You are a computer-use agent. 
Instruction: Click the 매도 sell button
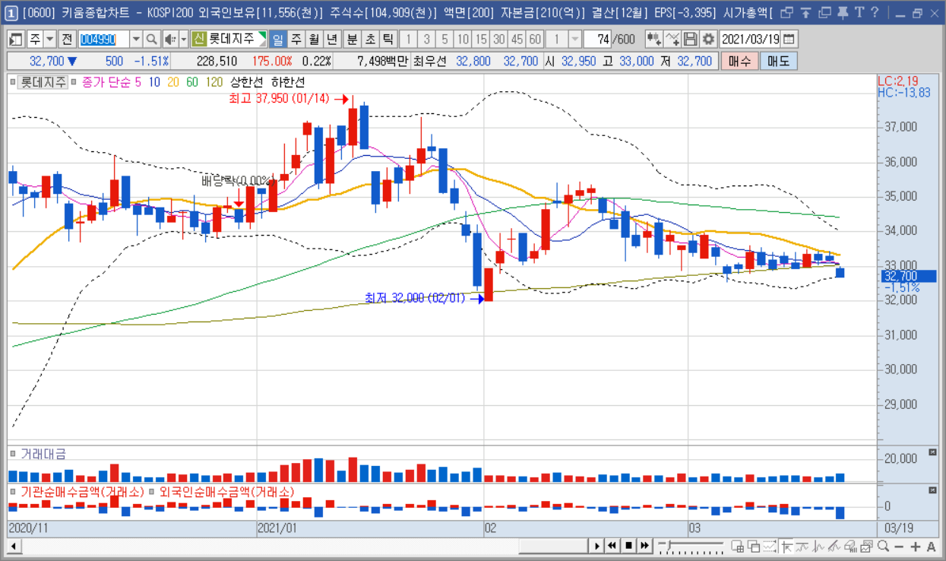[779, 62]
